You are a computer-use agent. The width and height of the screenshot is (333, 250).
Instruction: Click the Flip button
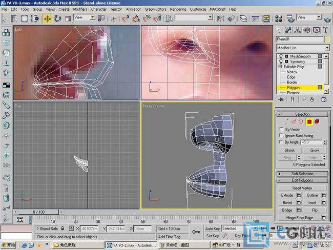pyautogui.click(x=315, y=210)
